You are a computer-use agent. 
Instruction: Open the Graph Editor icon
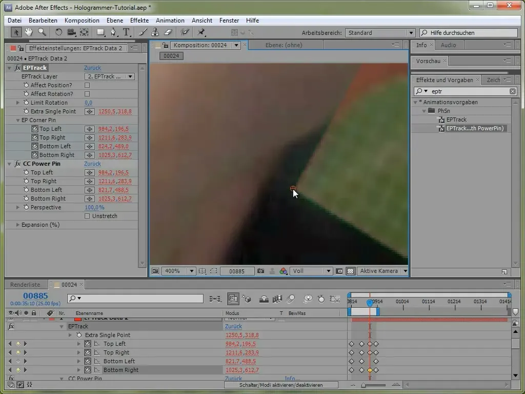(334, 299)
